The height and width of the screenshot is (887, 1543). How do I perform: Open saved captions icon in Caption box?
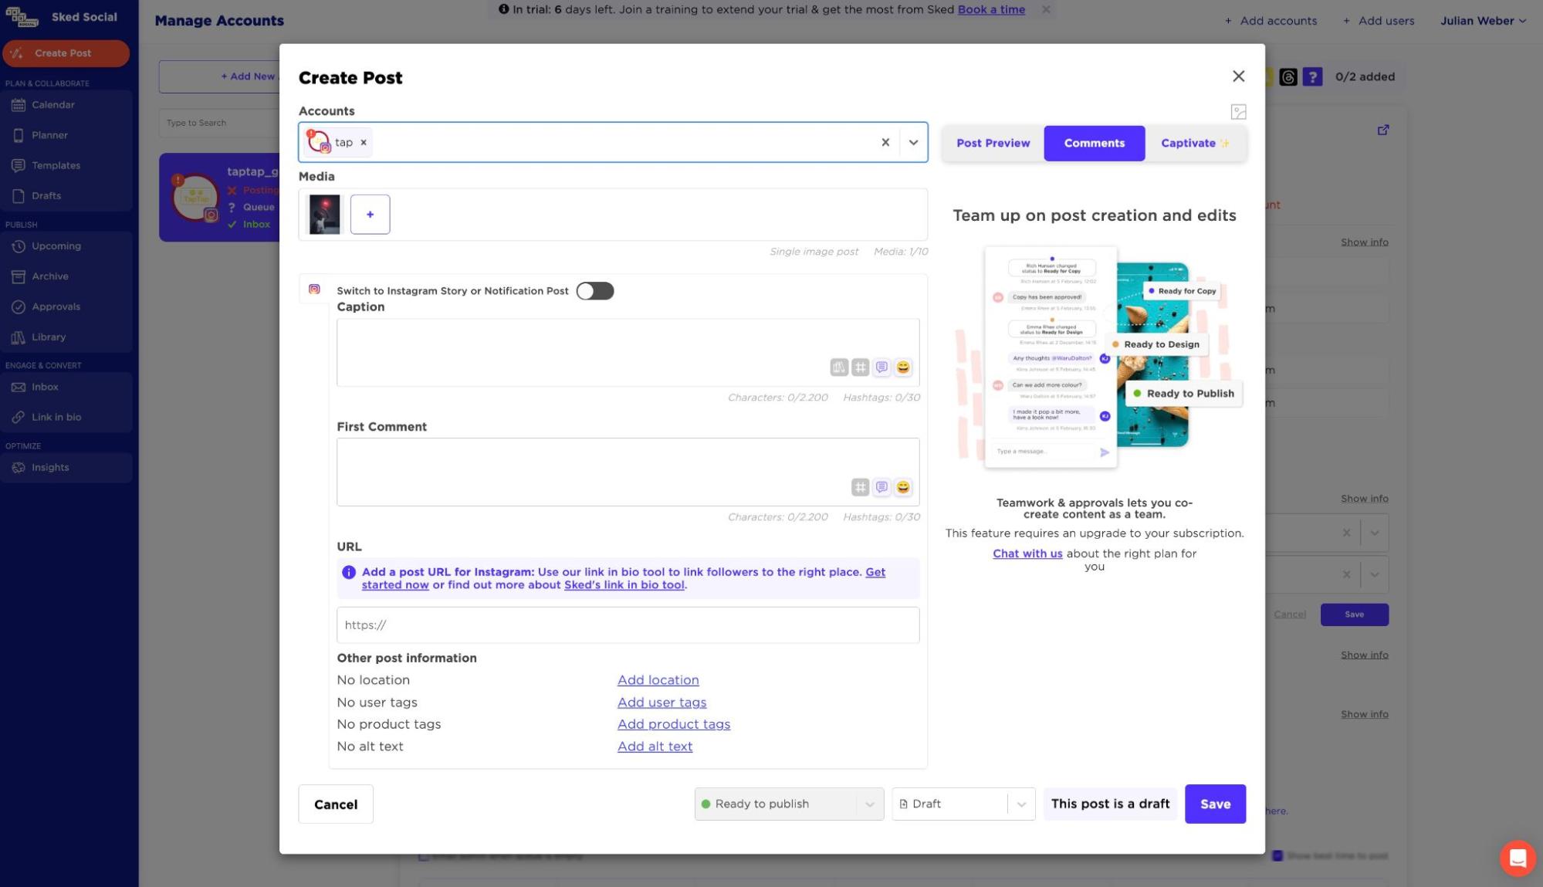point(881,367)
